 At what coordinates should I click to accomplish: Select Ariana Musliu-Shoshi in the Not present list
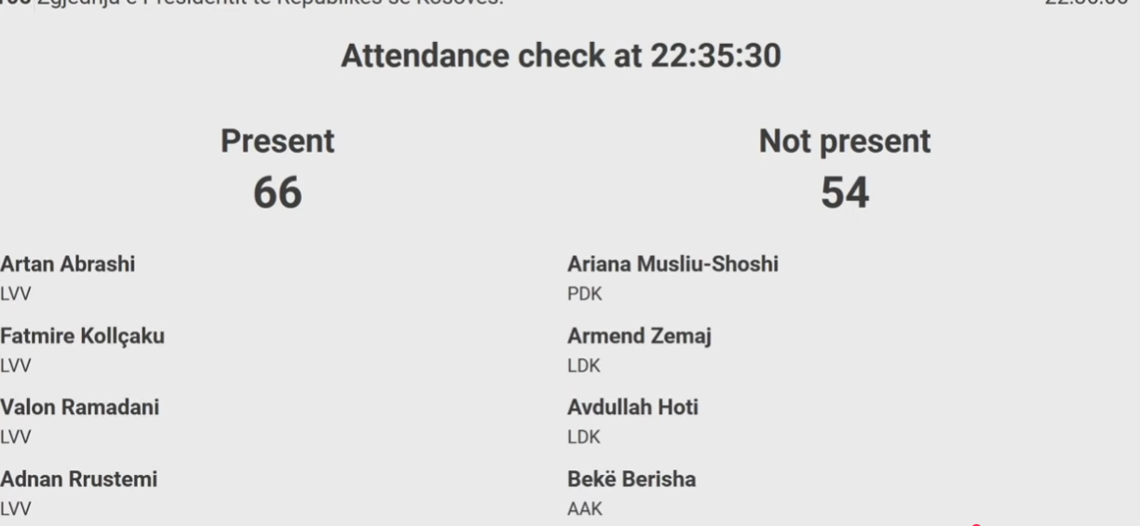point(672,264)
